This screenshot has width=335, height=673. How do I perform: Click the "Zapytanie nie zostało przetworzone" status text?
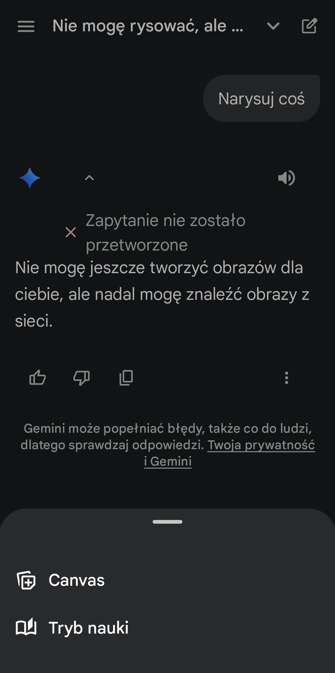(x=165, y=232)
